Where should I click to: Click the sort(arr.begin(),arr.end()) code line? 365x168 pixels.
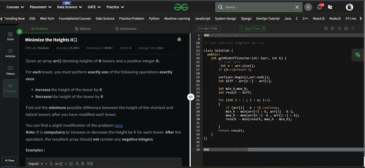point(244,77)
